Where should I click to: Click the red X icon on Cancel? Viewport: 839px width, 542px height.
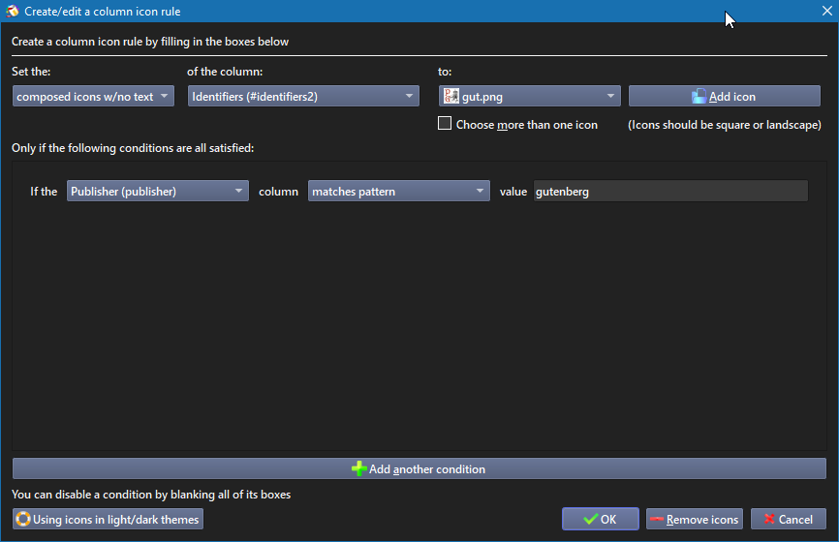click(x=769, y=519)
